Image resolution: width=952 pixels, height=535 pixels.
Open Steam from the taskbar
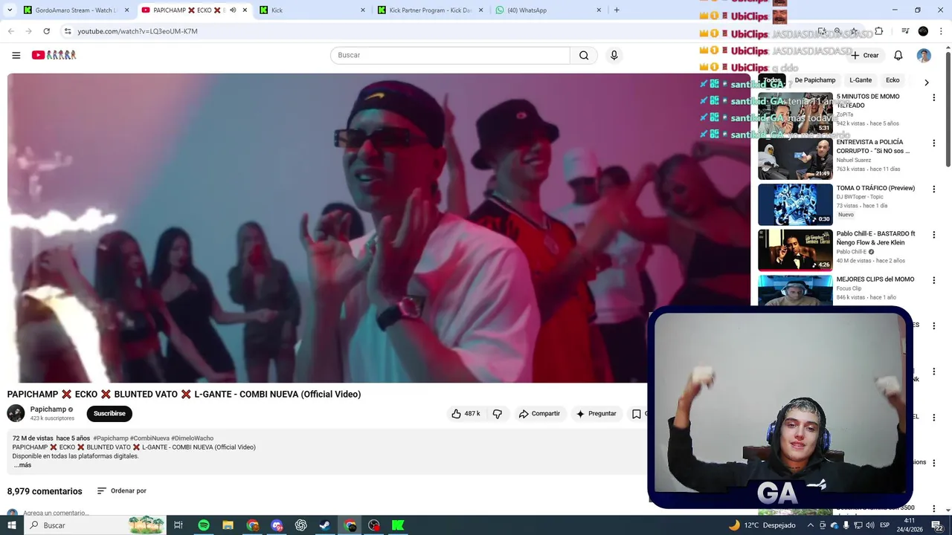click(325, 525)
